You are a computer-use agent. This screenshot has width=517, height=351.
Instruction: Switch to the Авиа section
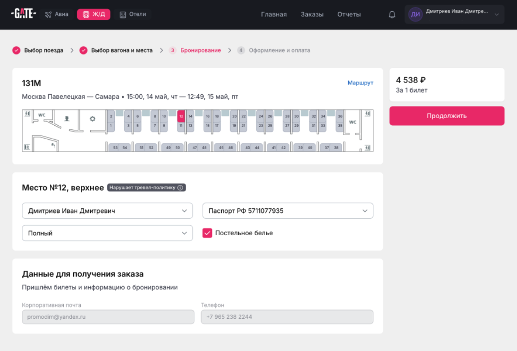pos(57,14)
